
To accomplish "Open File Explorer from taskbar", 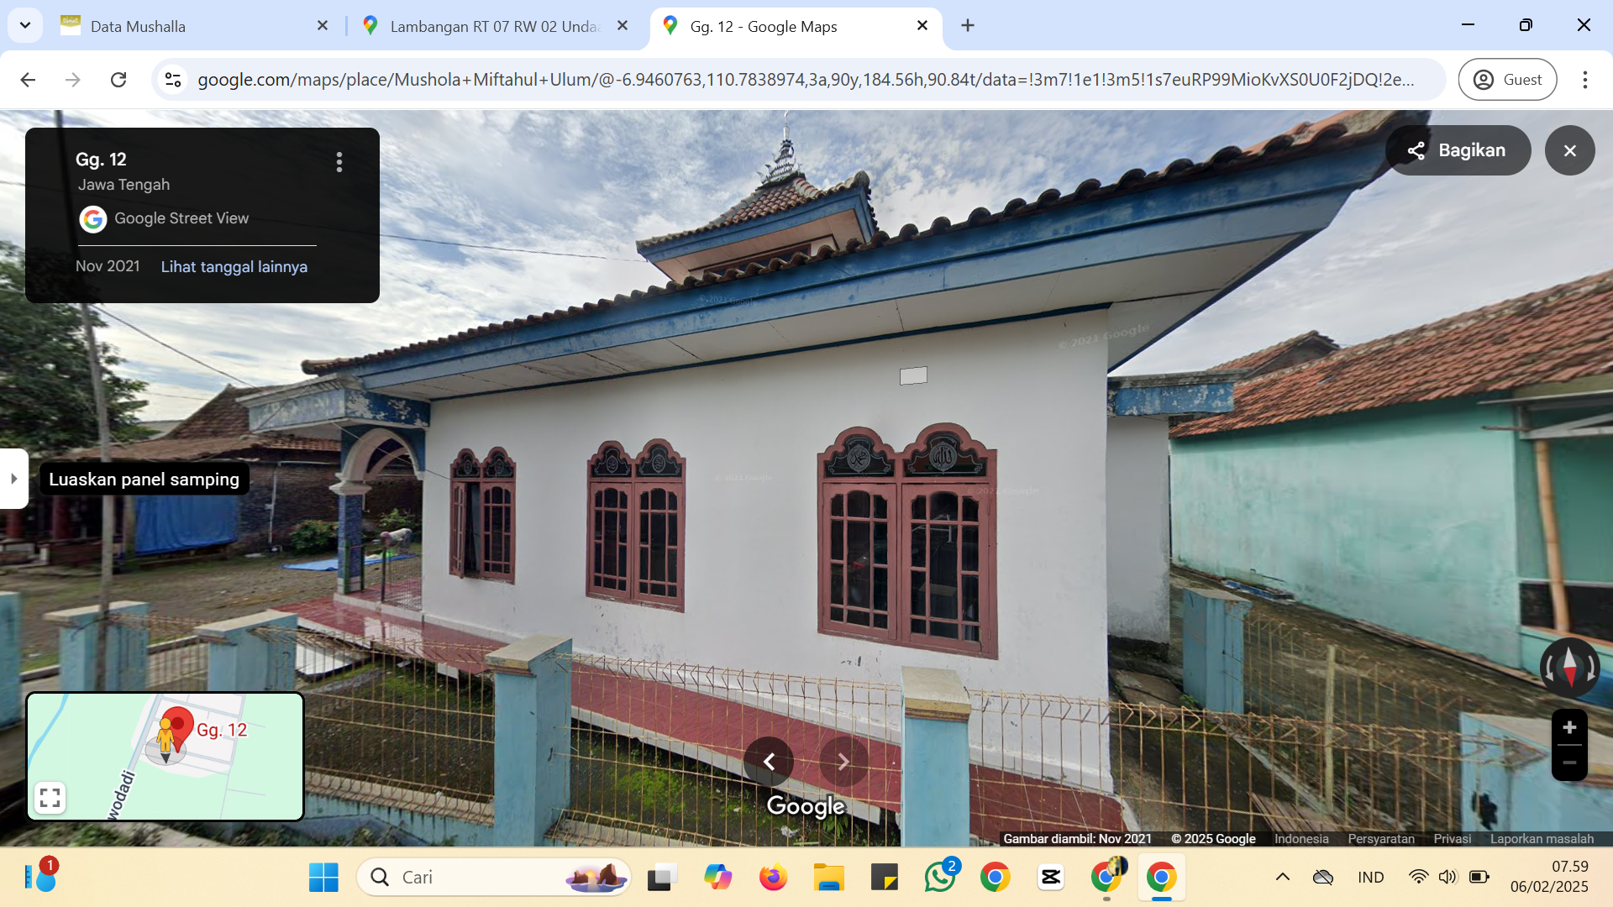I will click(x=829, y=878).
